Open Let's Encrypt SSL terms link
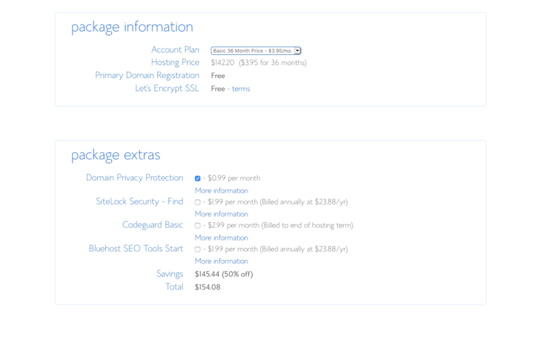Image resolution: width=554 pixels, height=344 pixels. tap(241, 89)
